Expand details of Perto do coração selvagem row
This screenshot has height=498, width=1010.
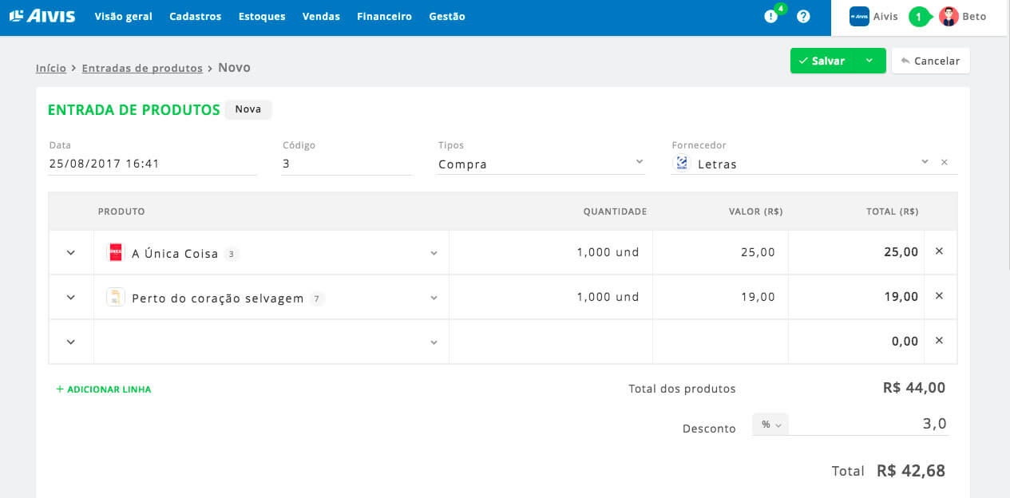coord(71,297)
